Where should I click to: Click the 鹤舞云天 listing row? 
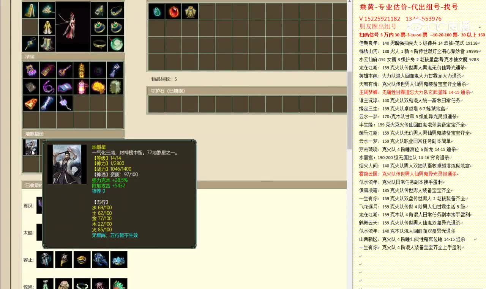click(411, 223)
